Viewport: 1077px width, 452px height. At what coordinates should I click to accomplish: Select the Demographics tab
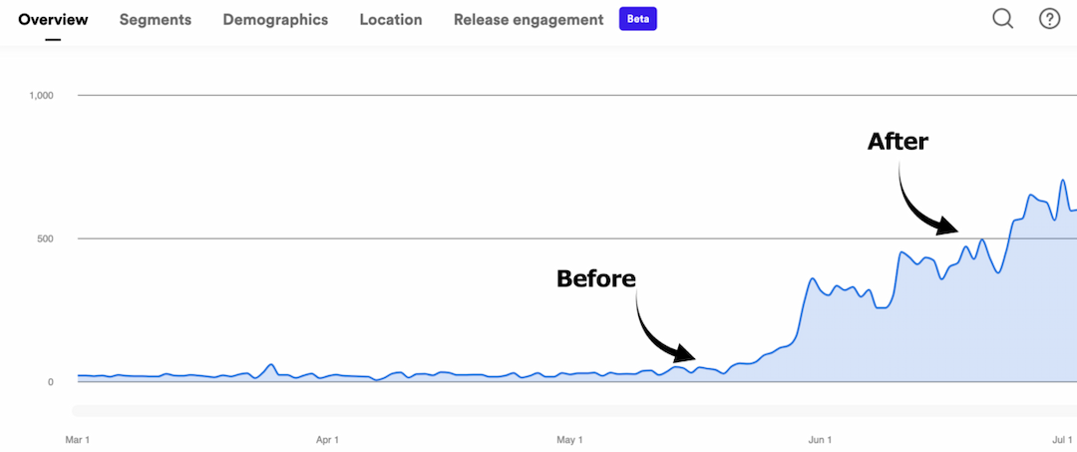coord(275,19)
